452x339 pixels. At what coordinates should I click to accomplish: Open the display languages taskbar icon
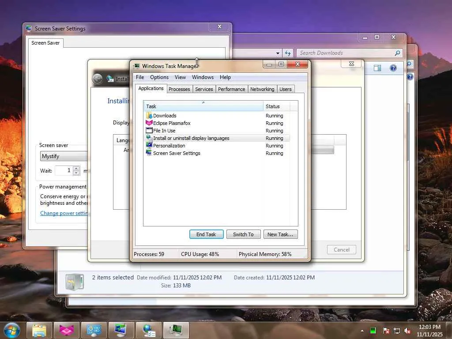[x=149, y=330]
